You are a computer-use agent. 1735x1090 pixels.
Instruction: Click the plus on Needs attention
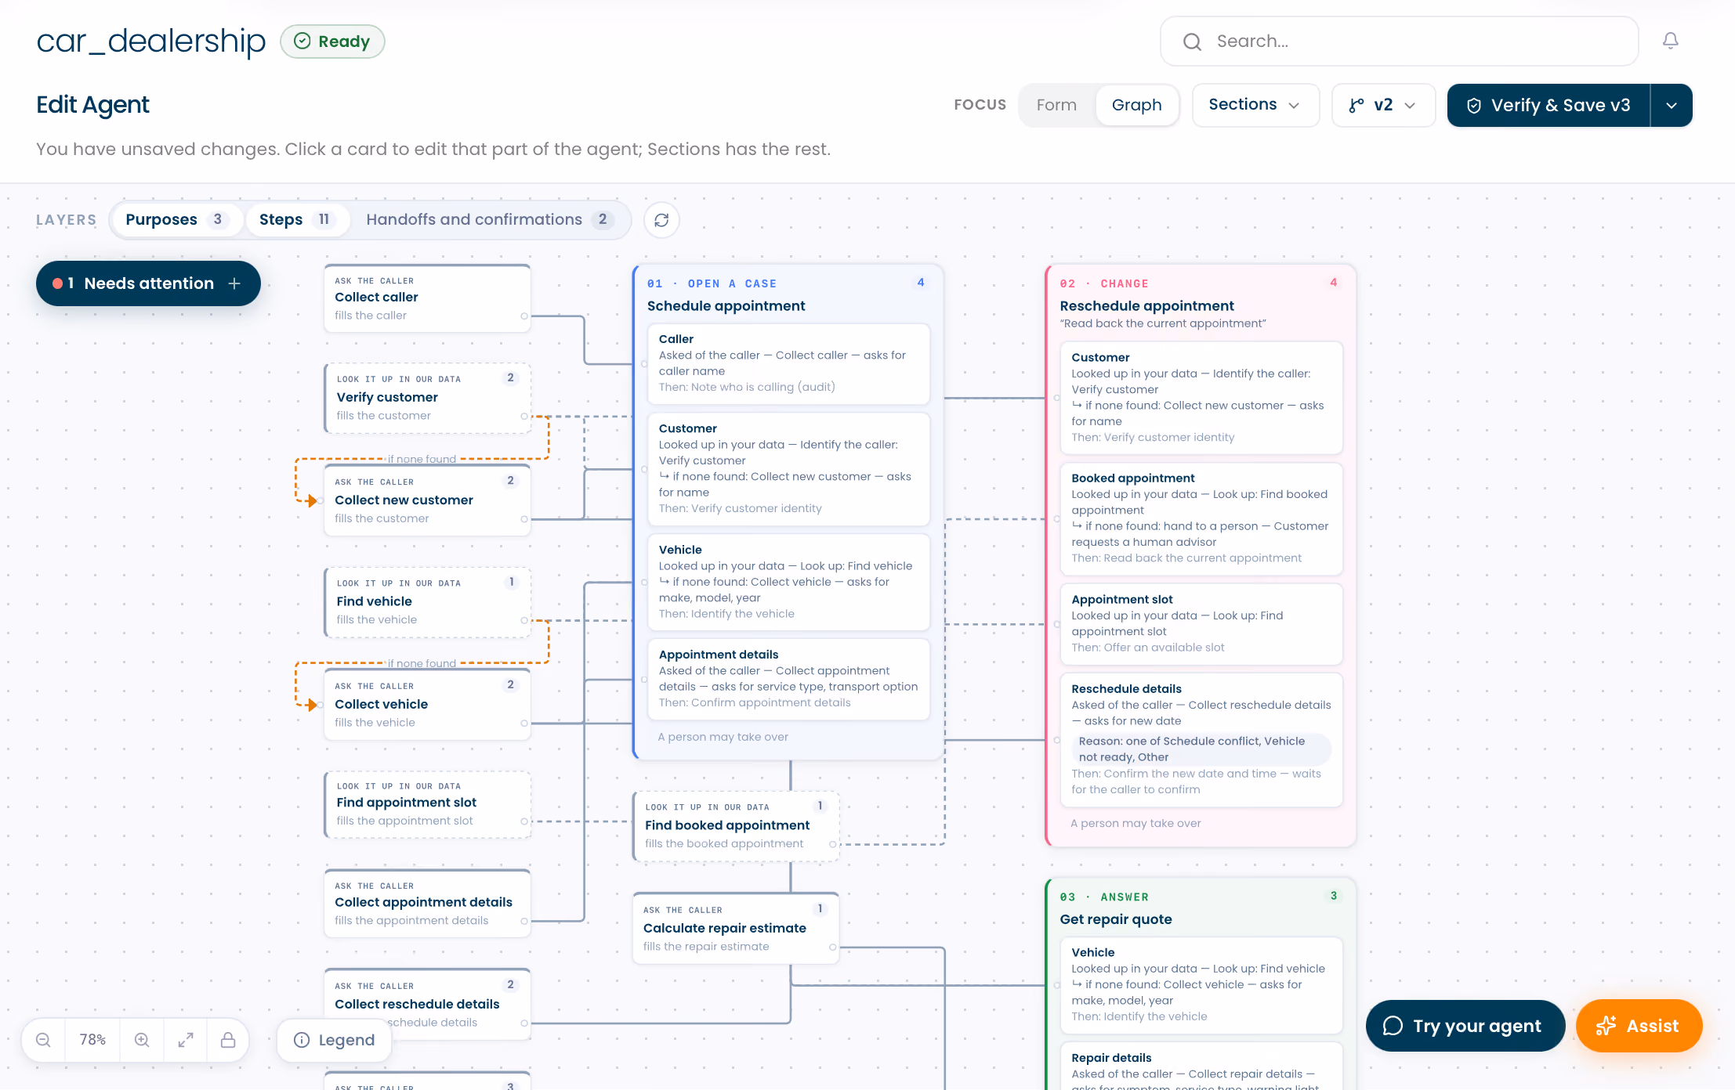[234, 283]
